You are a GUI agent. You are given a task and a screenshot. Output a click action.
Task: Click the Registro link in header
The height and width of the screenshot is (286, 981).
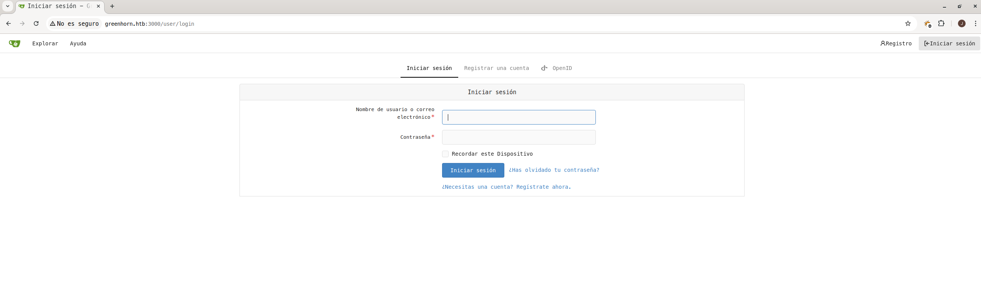(x=896, y=43)
